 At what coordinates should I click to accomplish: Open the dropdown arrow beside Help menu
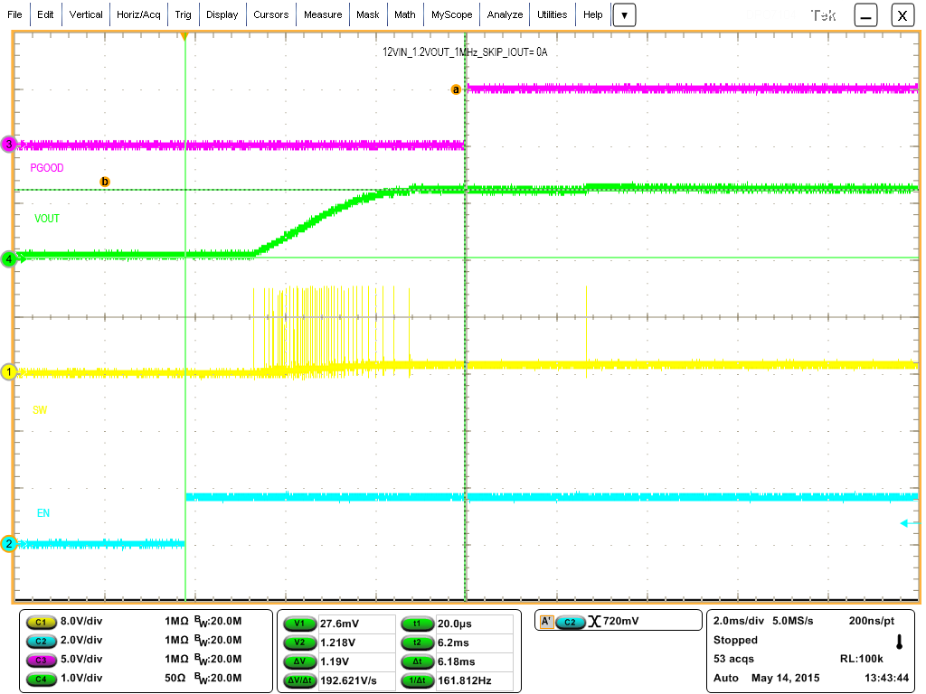coord(624,14)
